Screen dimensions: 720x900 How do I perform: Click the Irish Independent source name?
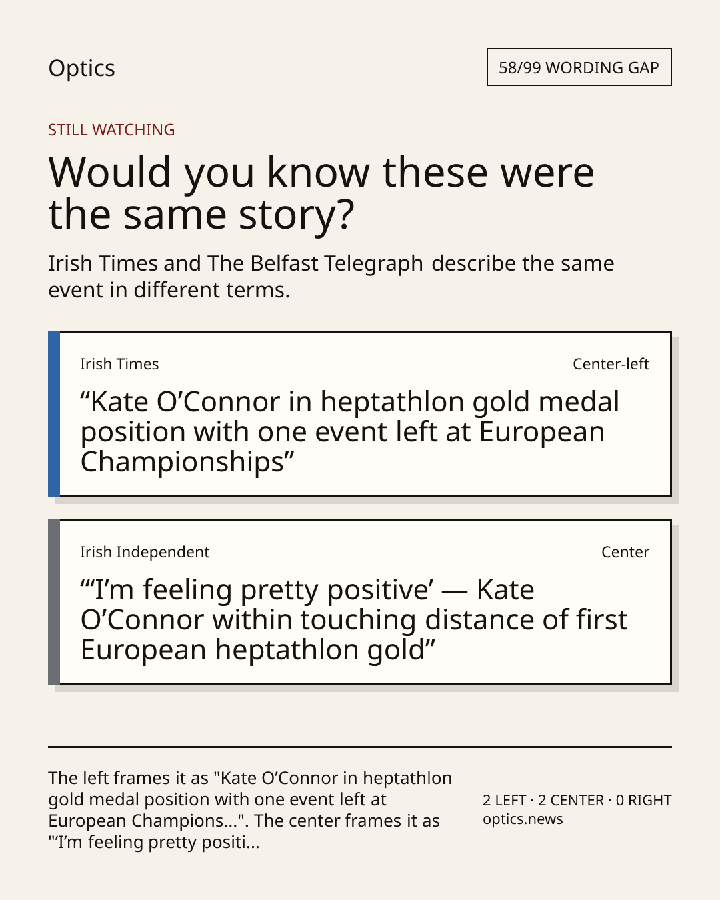tap(145, 552)
